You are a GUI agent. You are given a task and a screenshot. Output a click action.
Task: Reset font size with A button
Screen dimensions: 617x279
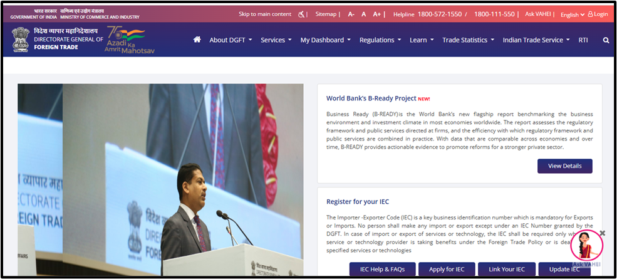point(363,14)
